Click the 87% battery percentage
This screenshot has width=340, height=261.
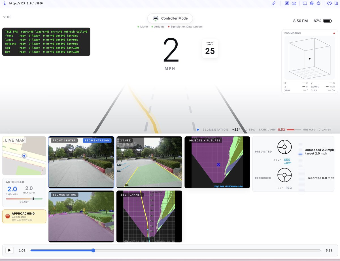click(317, 21)
